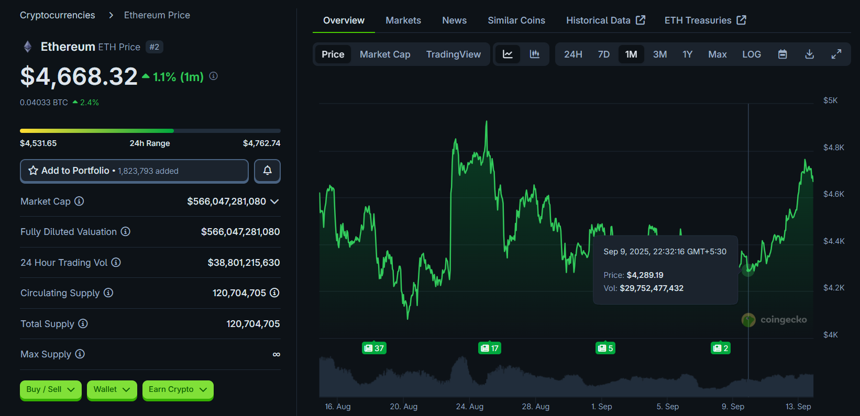860x416 pixels.
Task: Open the Historical Data tab
Action: [605, 20]
